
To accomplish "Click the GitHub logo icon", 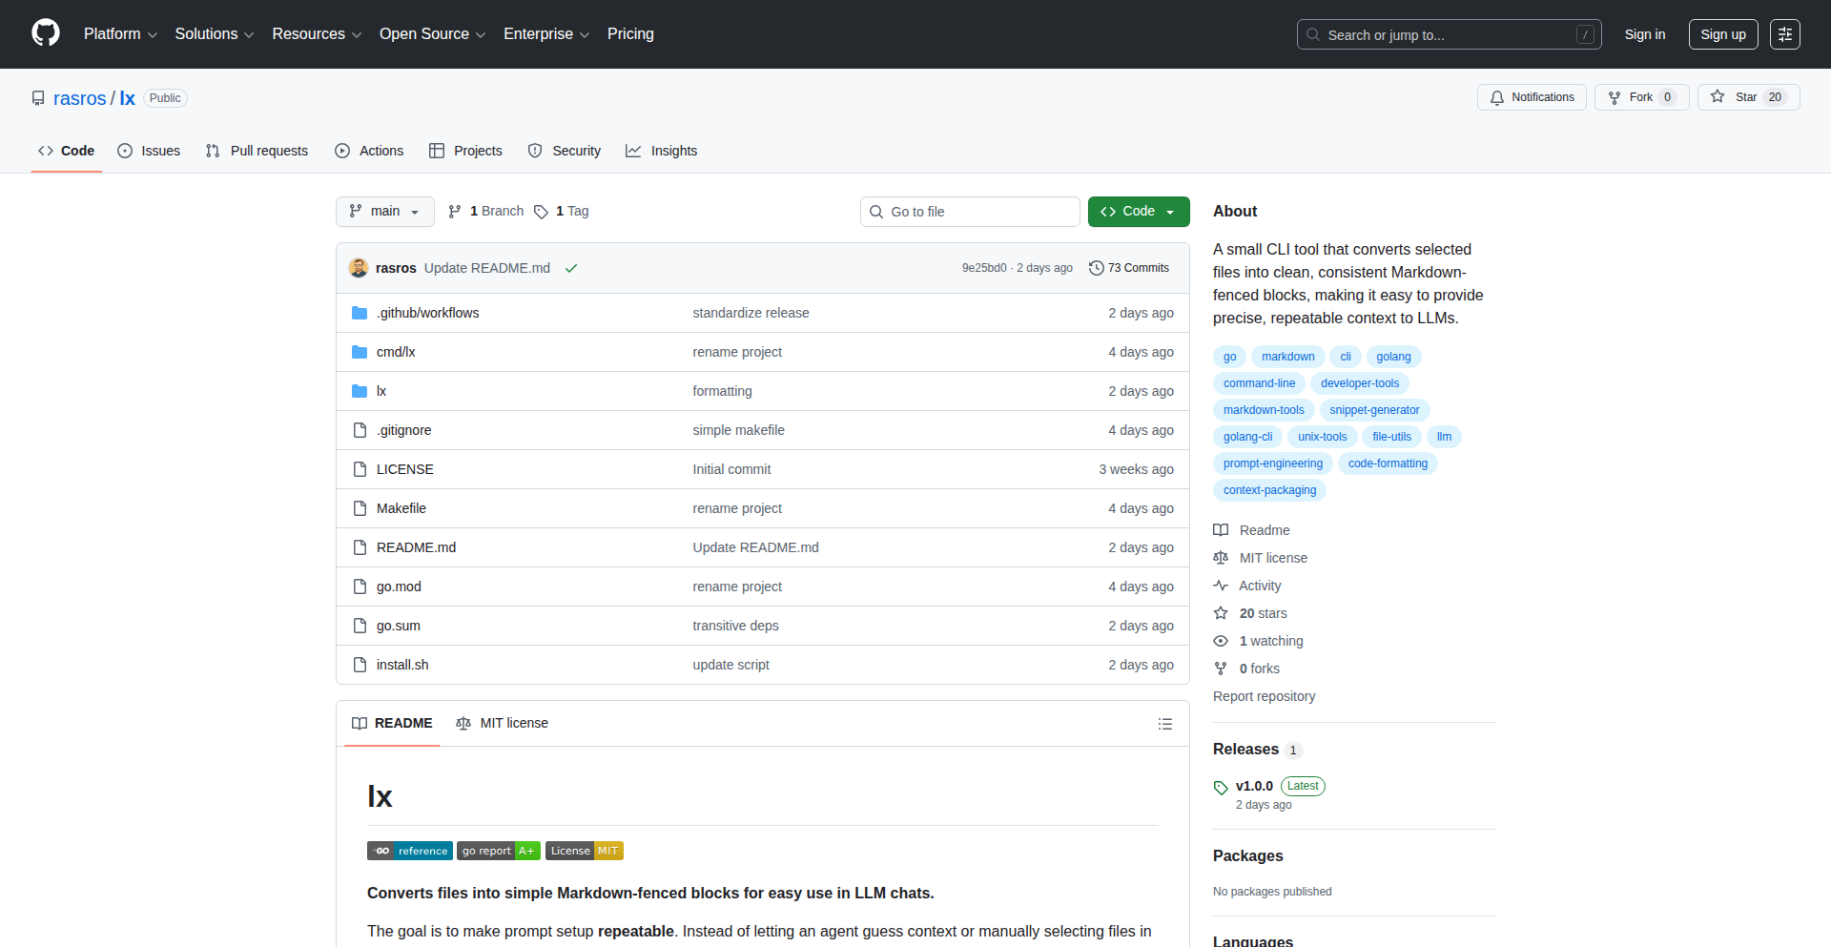I will (46, 33).
